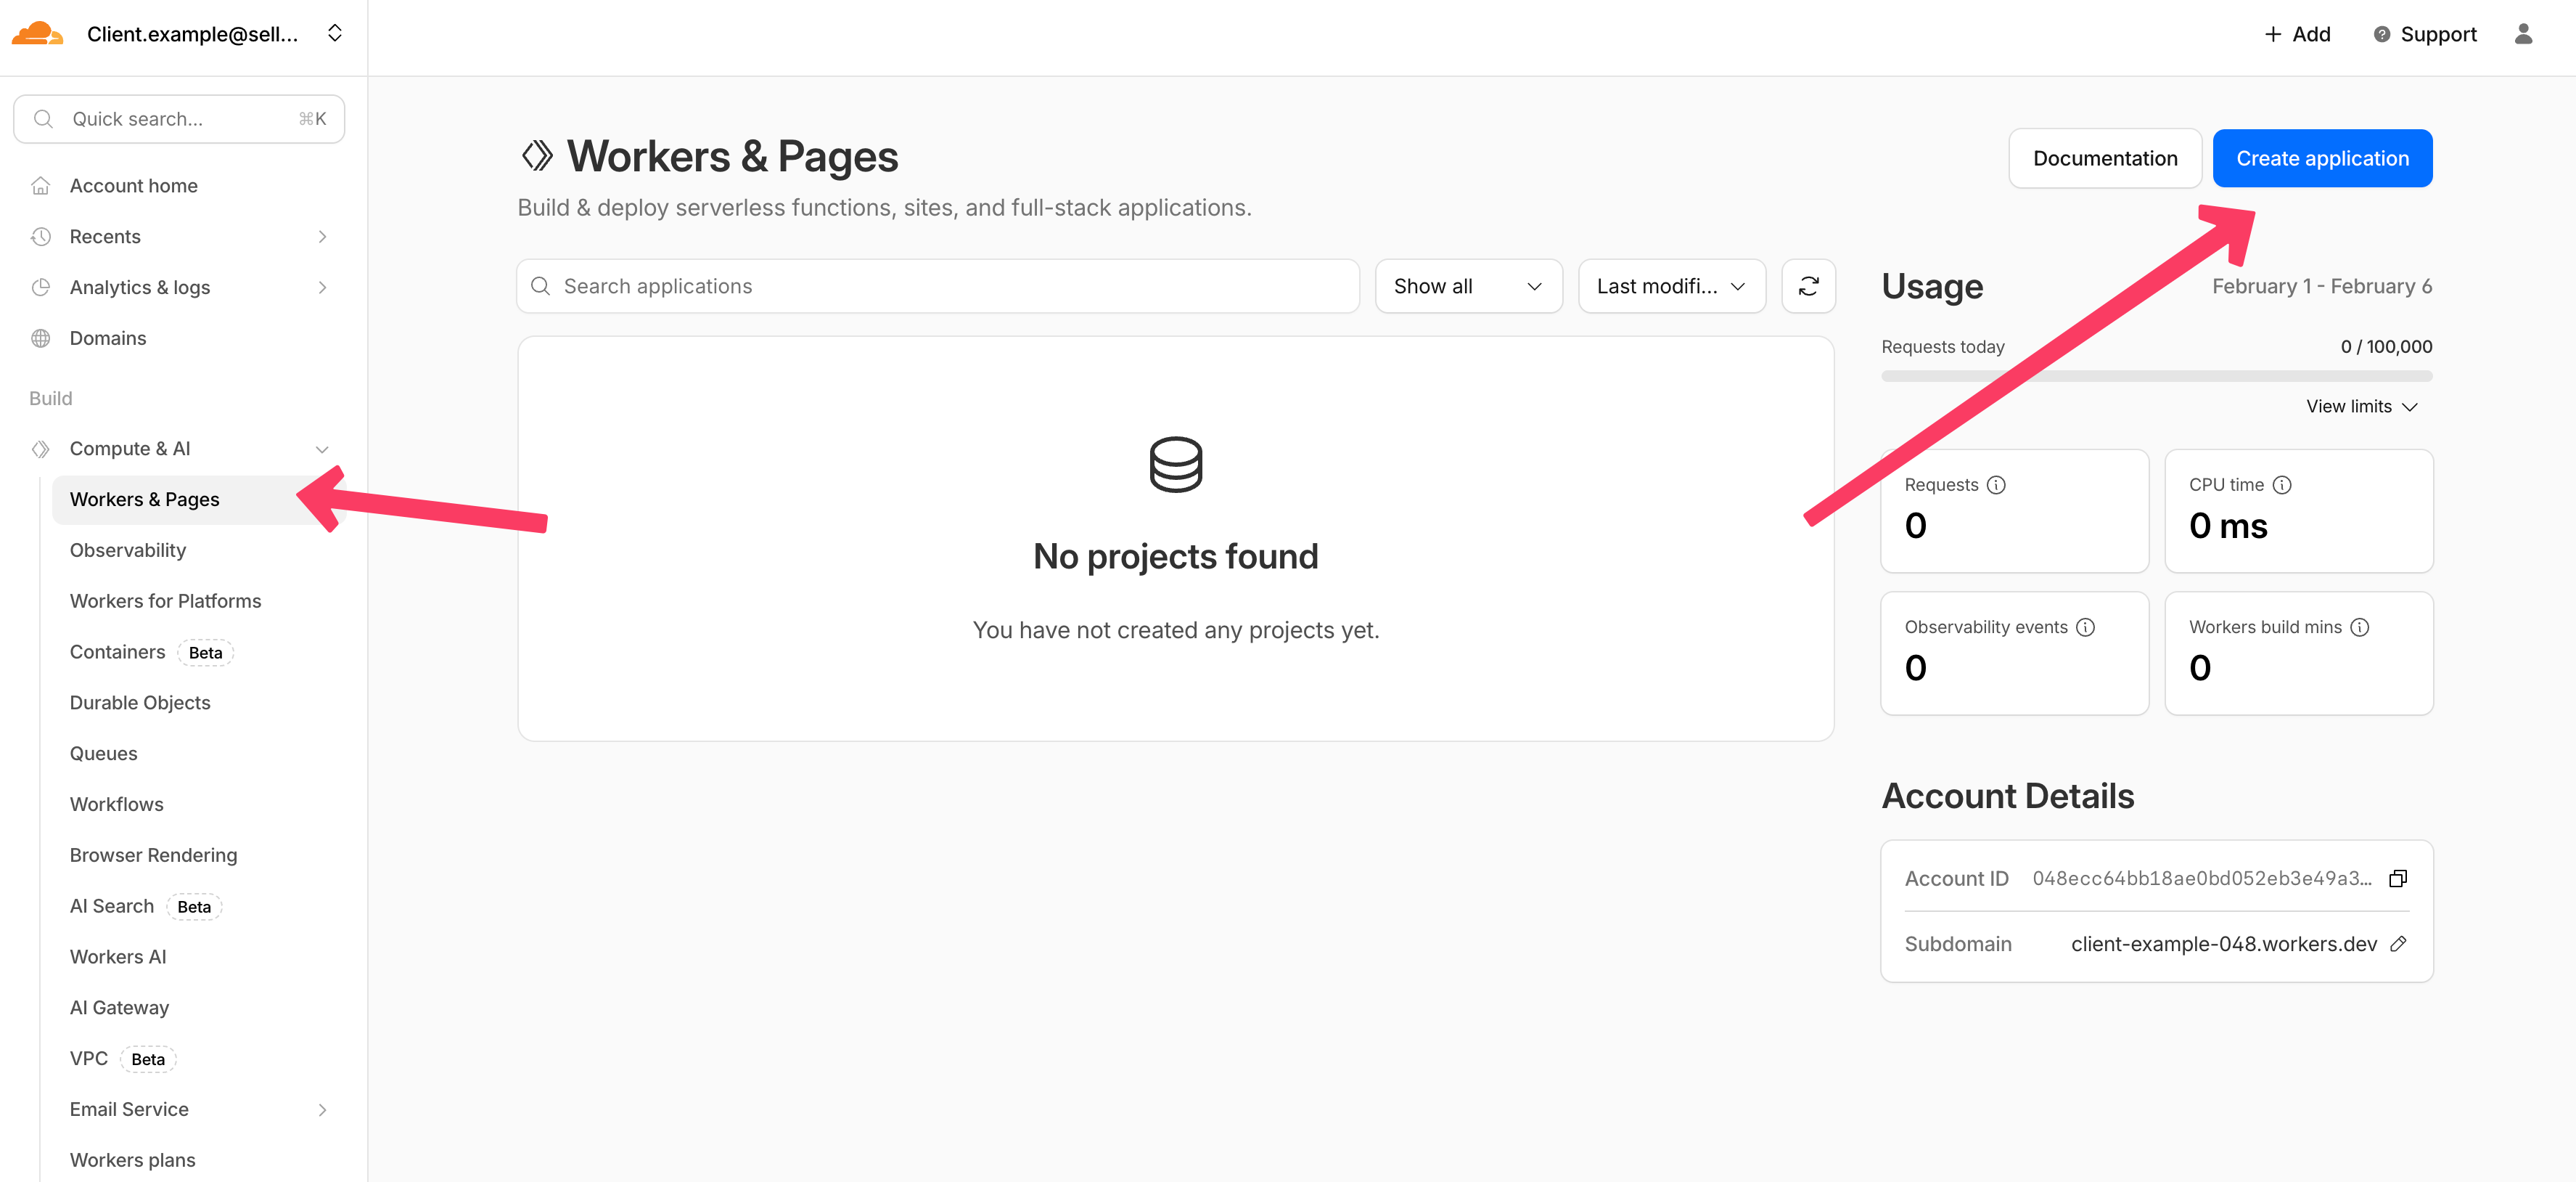The image size is (2576, 1182).
Task: Open the user profile icon
Action: pos(2523,34)
